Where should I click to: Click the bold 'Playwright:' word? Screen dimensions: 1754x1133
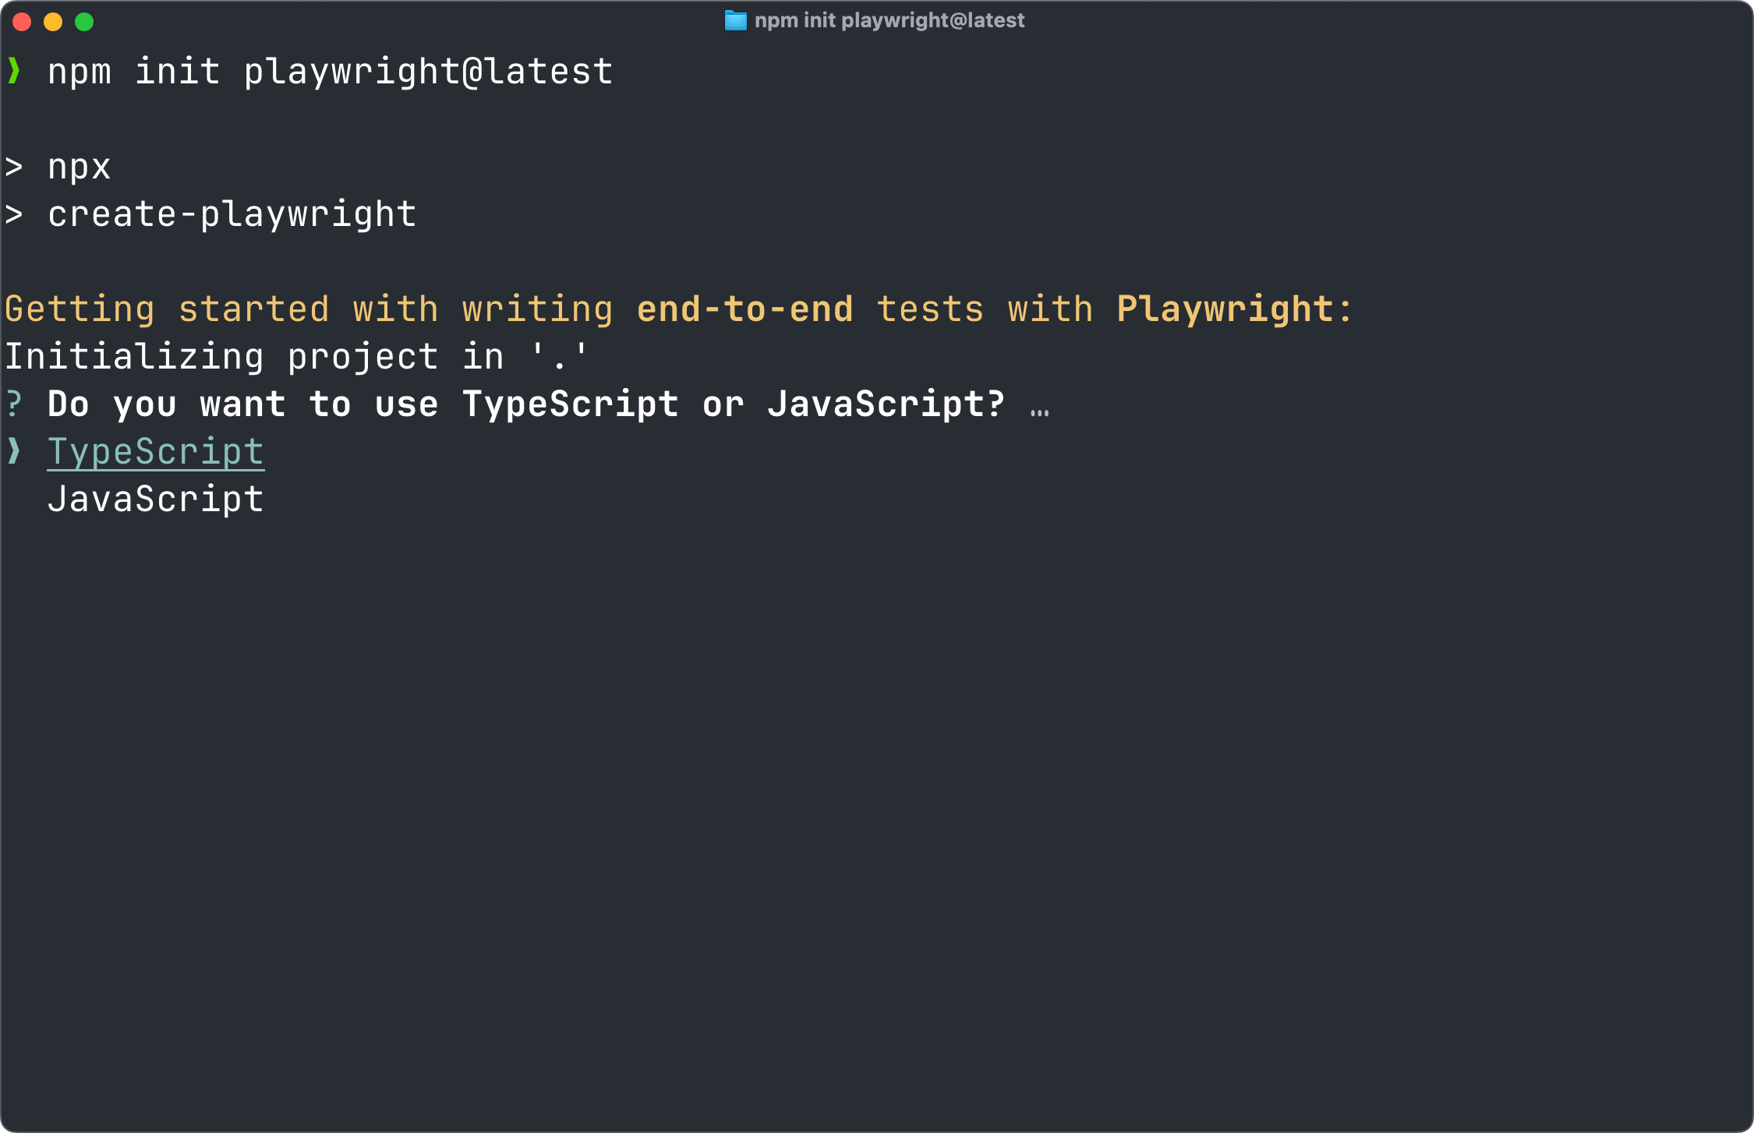click(1234, 309)
